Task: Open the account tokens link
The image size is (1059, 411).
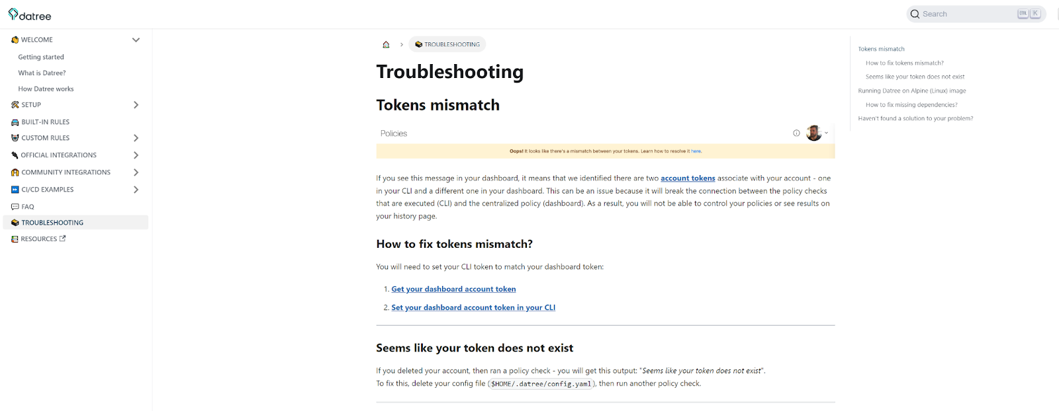Action: click(688, 178)
